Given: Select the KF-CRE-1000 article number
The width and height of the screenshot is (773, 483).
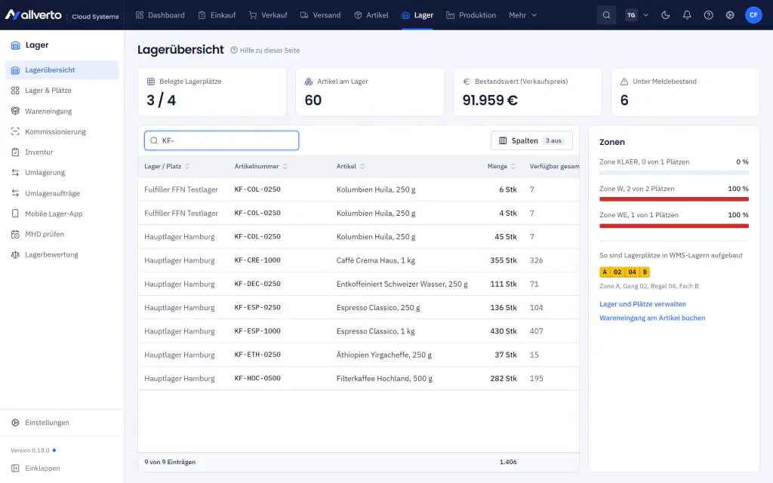Looking at the screenshot, I should point(257,260).
